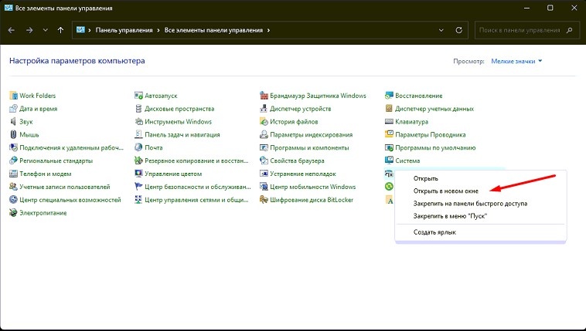Viewport: 586px width, 331px height.
Task: Click the Электропитание icon
Action: click(13, 213)
